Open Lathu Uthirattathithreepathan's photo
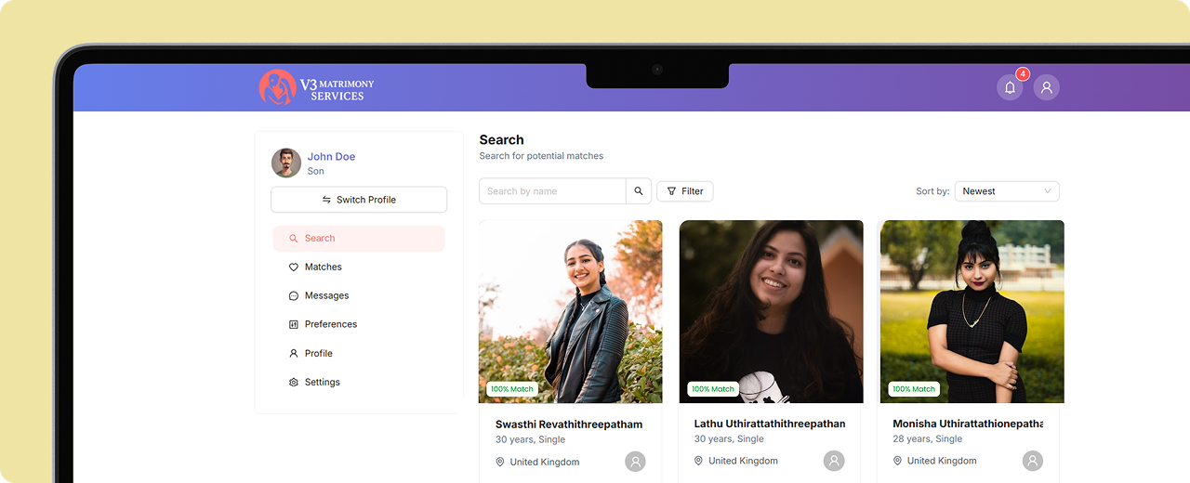Screen dimensions: 1190x483 (772, 311)
